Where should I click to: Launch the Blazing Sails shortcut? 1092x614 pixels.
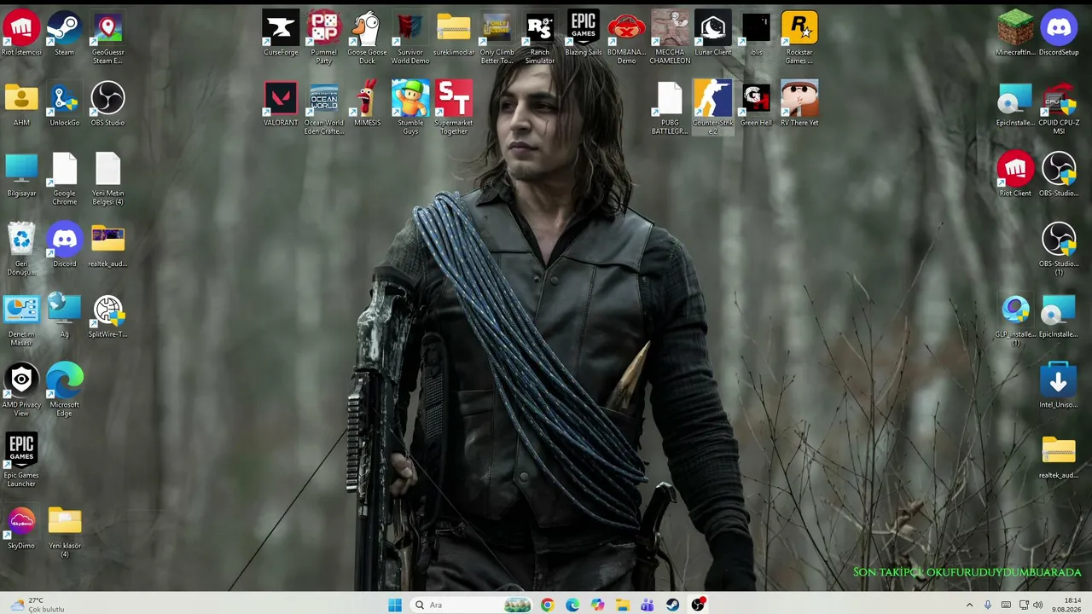584,34
